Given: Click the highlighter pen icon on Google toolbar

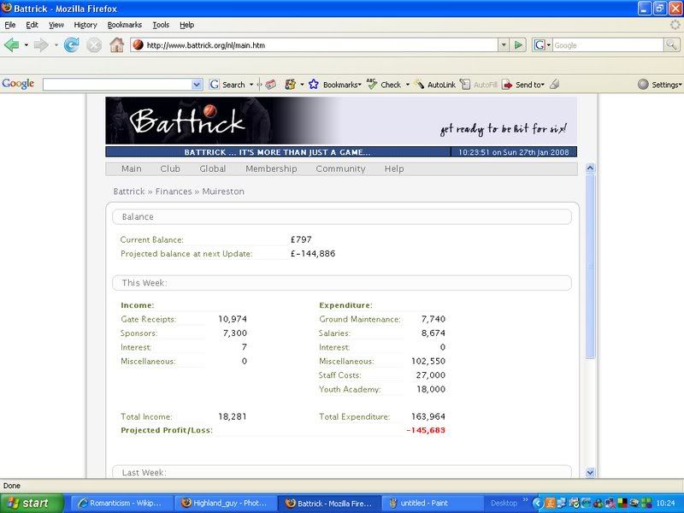Looking at the screenshot, I should click(x=554, y=84).
